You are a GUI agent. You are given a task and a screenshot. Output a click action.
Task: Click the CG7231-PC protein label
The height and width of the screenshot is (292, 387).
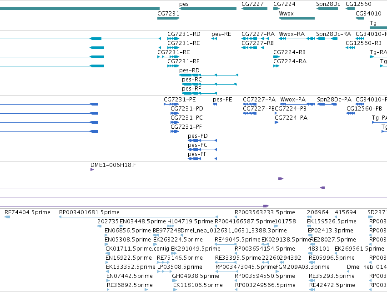pyautogui.click(x=186, y=118)
